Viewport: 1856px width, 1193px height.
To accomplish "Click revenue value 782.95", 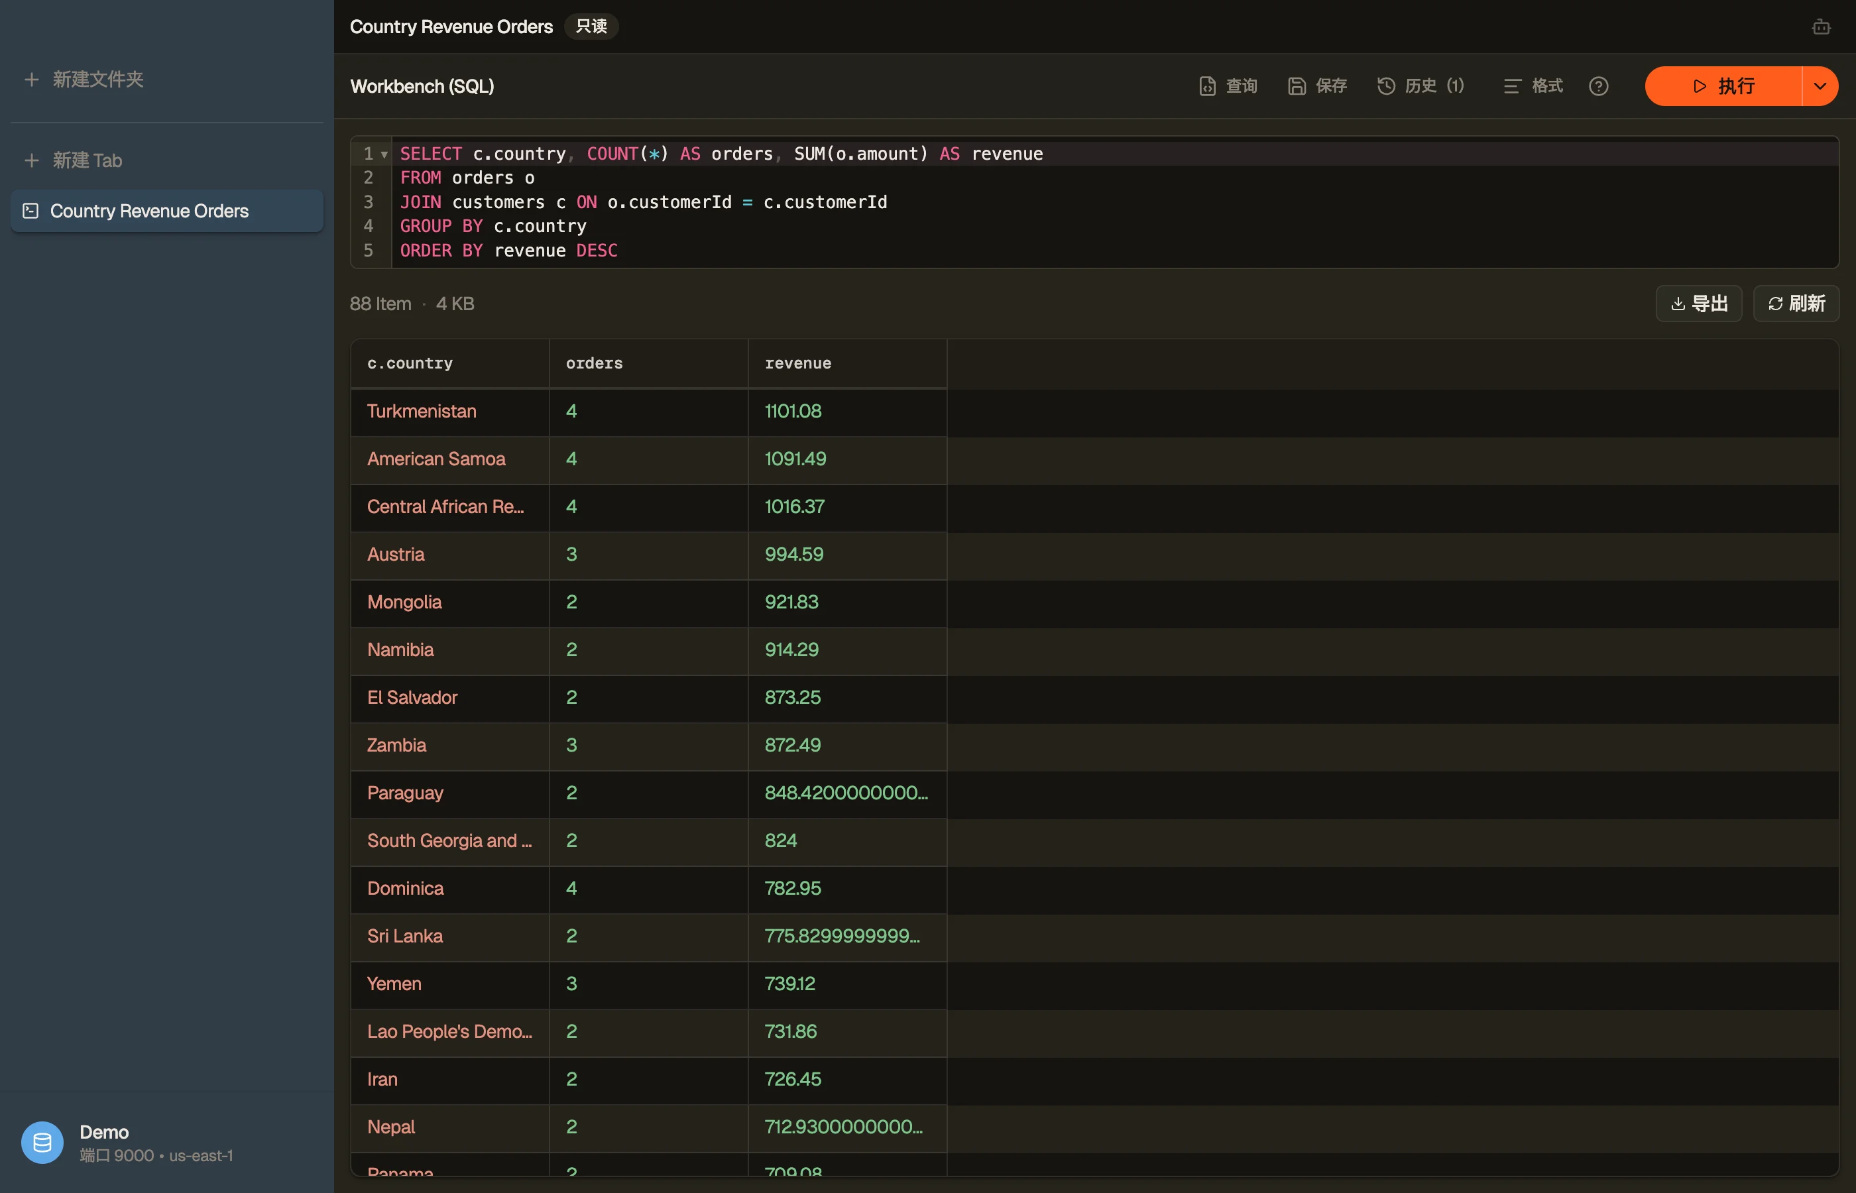I will 792,889.
